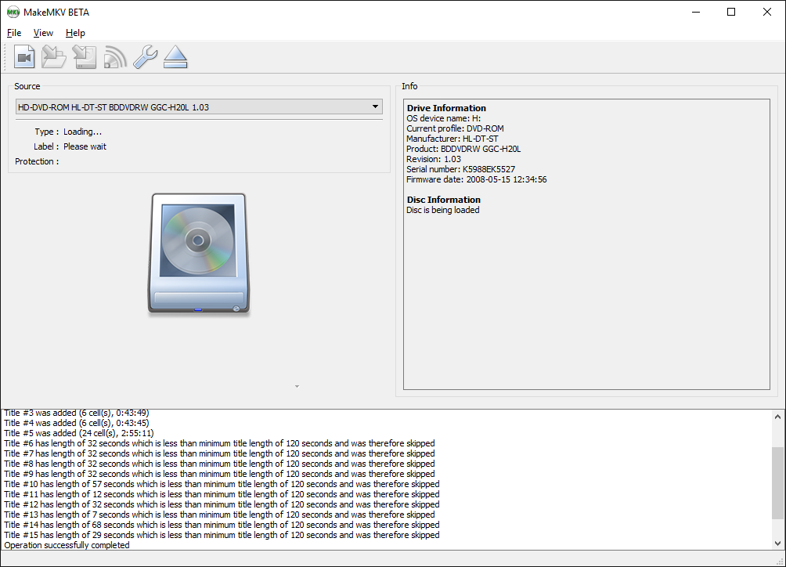Click the log panel's vertical scrollbar thumb

(777, 482)
